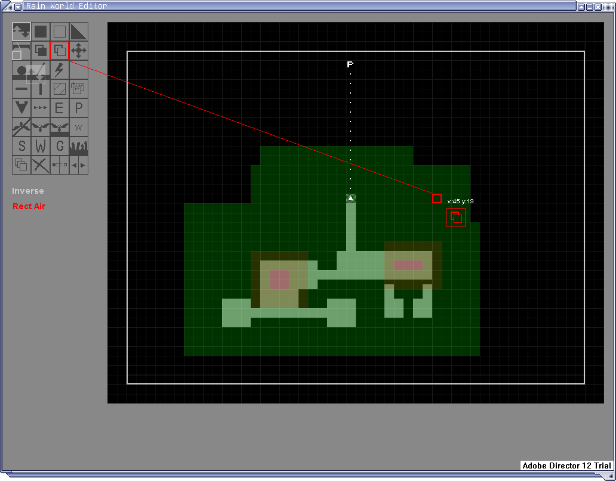616x481 pixels.
Task: Select the spiky grass tool
Action: click(x=78, y=146)
